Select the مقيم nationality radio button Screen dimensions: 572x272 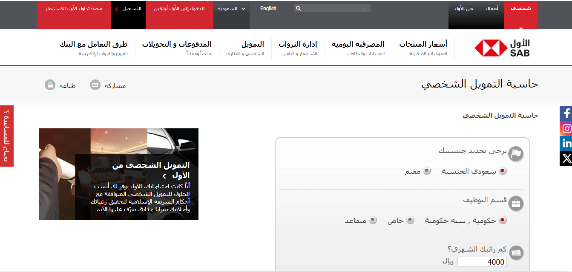click(426, 171)
